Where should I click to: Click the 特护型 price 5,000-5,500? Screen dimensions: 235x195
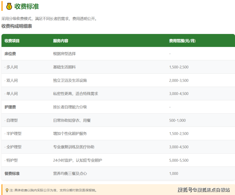click(179, 160)
